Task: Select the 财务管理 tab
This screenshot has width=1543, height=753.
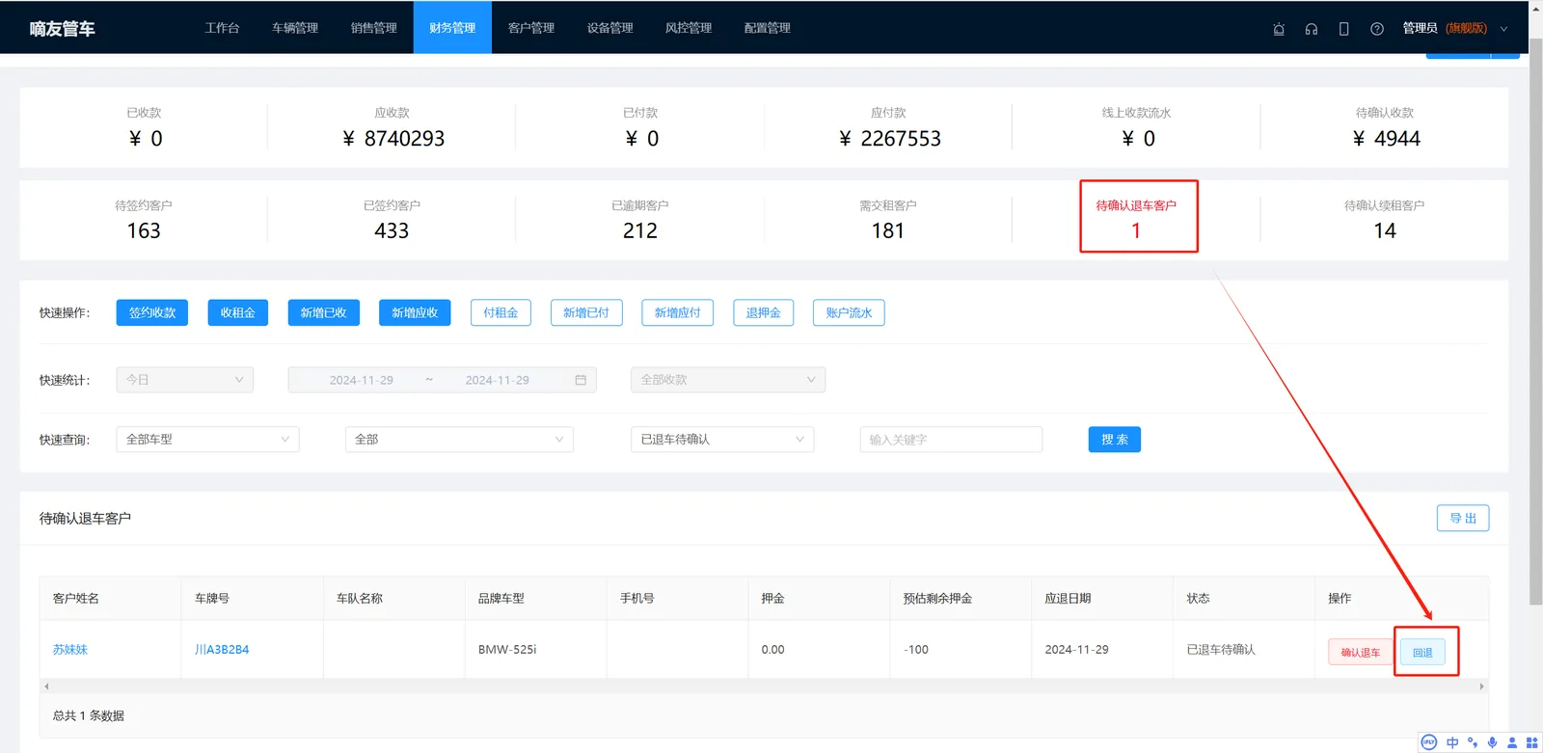Action: [452, 28]
